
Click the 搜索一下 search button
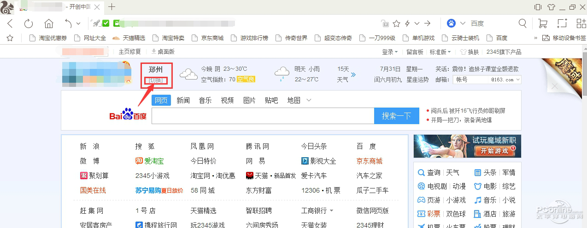[396, 116]
